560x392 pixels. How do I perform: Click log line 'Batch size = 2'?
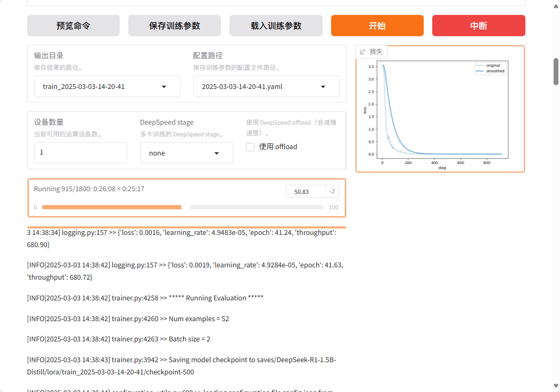[119, 339]
